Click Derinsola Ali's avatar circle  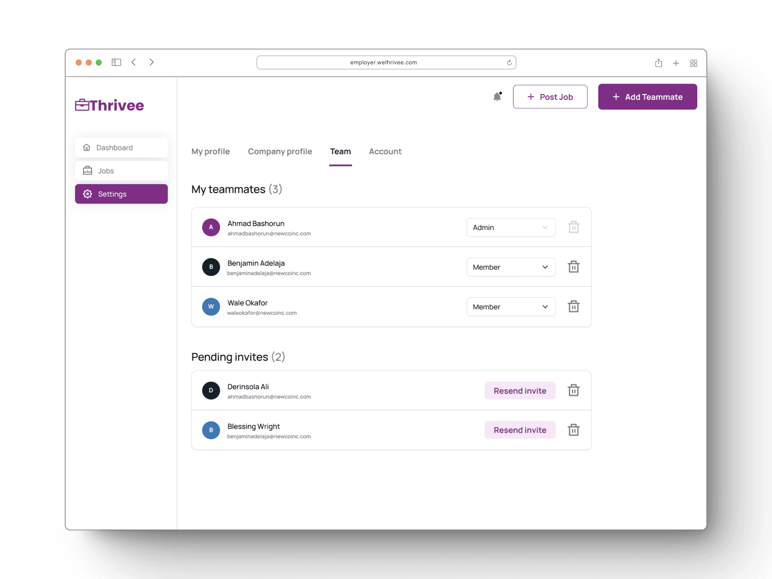pyautogui.click(x=211, y=390)
